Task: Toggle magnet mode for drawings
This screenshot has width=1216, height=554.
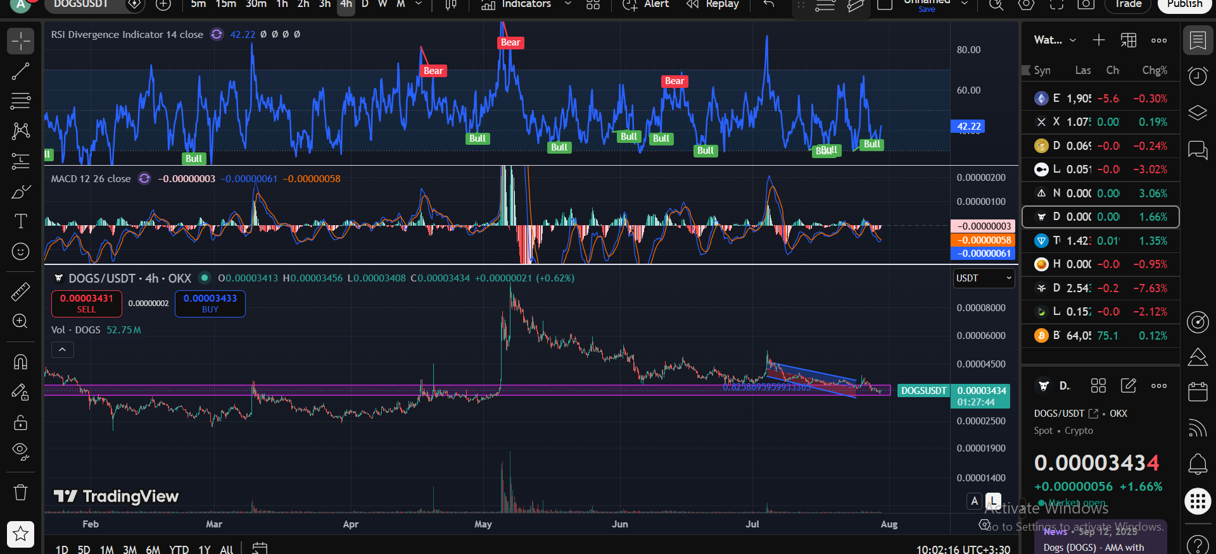Action: [x=21, y=362]
